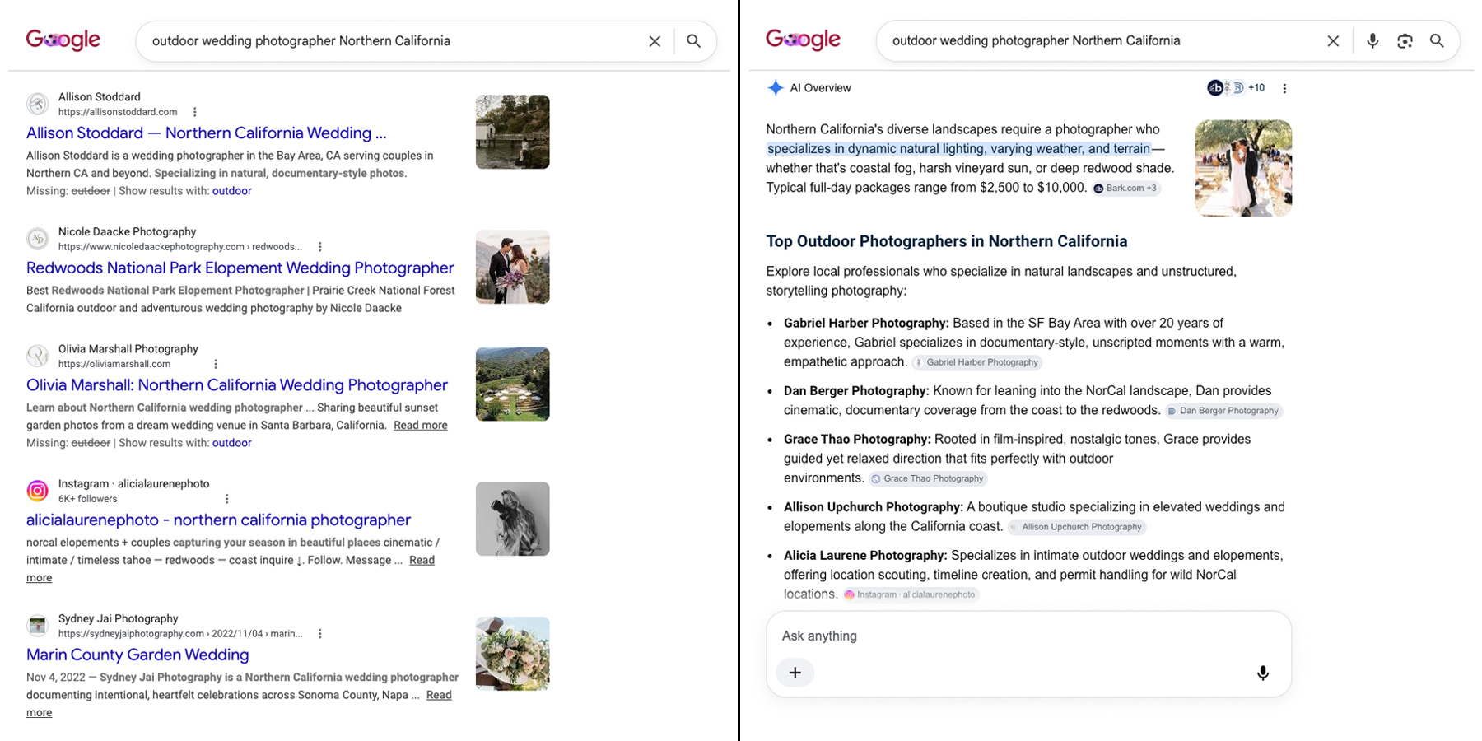Click the Gabriel Harber Photography source chip

coord(976,362)
